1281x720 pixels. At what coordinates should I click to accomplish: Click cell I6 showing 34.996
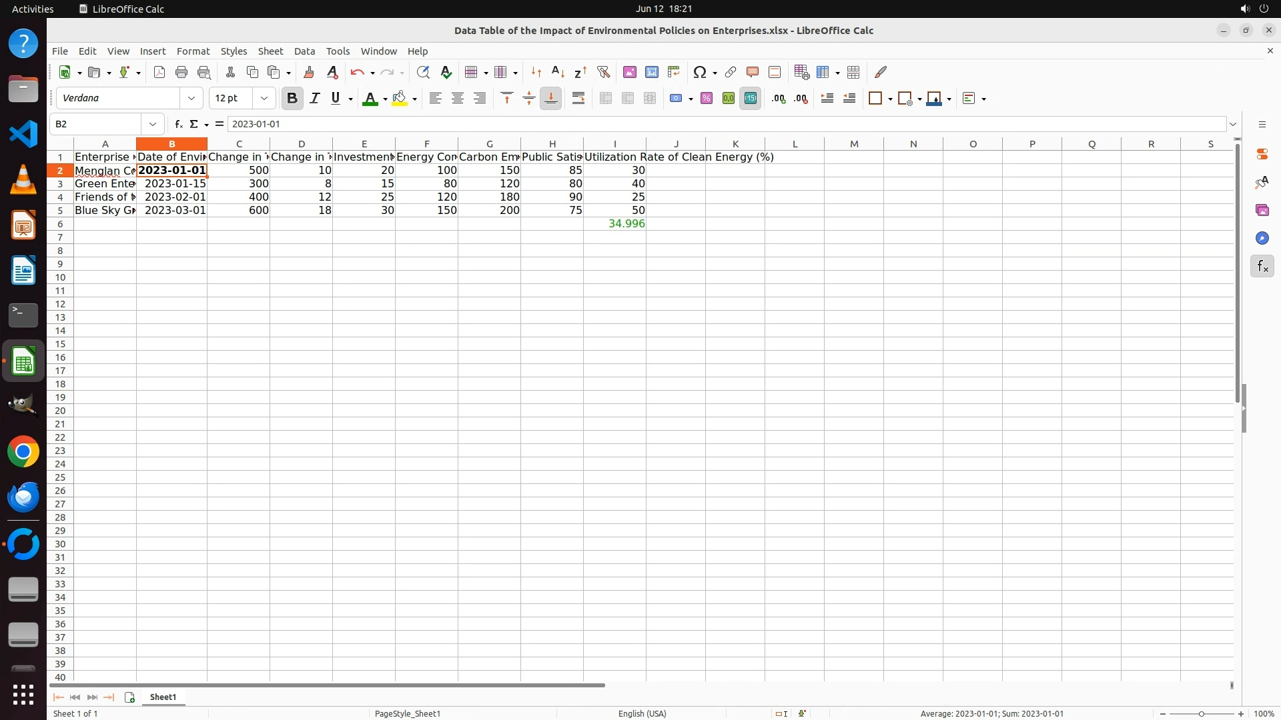[x=614, y=224]
